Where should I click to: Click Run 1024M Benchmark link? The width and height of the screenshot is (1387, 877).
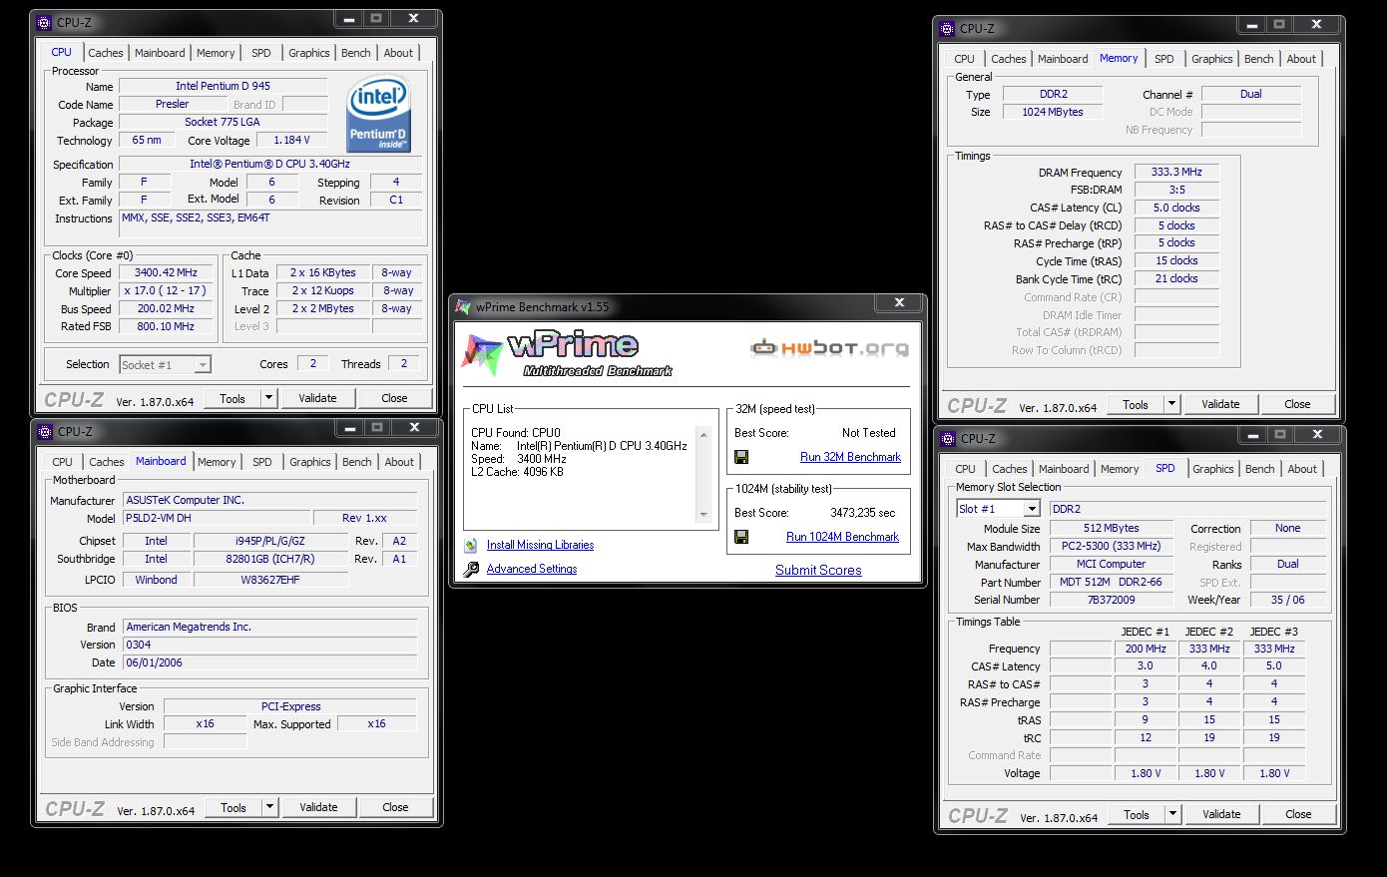(842, 537)
